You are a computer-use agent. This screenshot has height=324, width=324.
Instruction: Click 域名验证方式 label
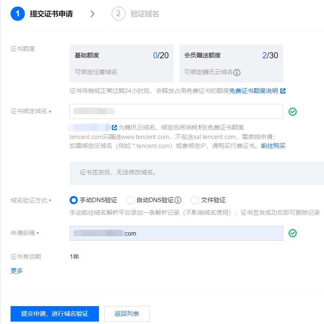(29, 200)
